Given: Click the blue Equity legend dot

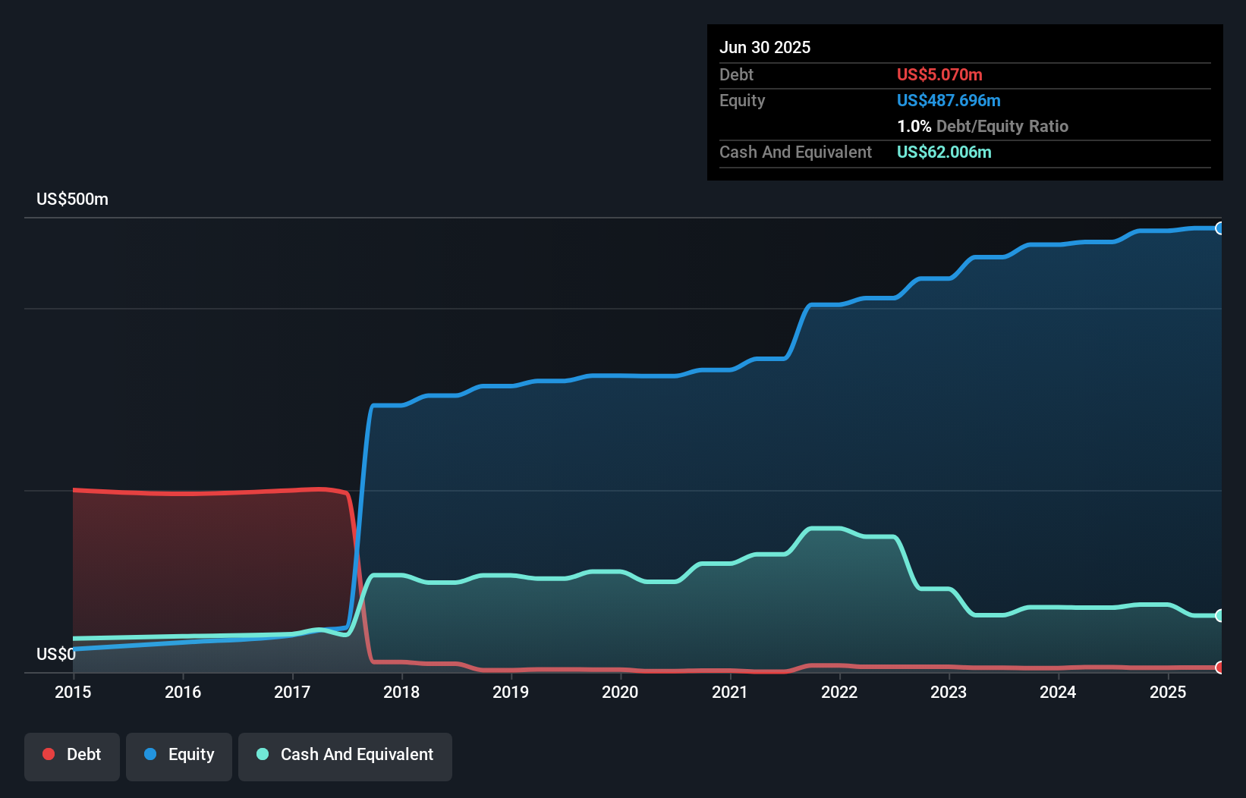Looking at the screenshot, I should 150,754.
